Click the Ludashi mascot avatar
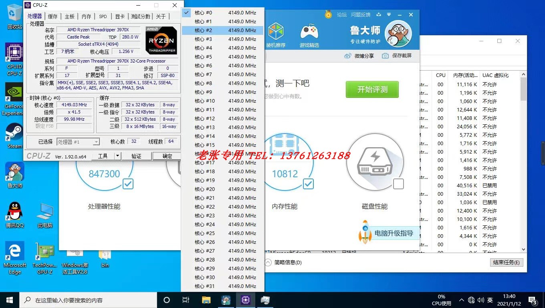545x308 pixels. [x=399, y=34]
